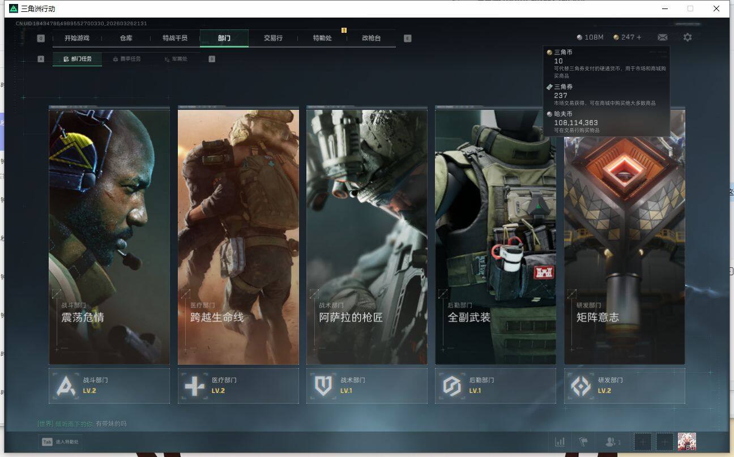Open the 交易行 tab
The height and width of the screenshot is (457, 734).
(x=273, y=38)
